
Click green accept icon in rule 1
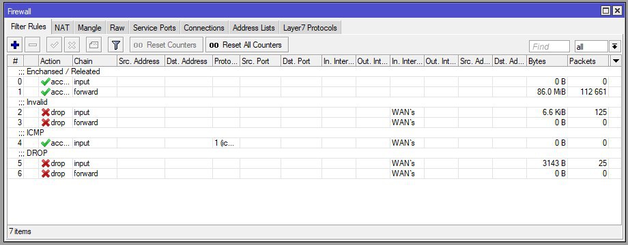pyautogui.click(x=45, y=92)
